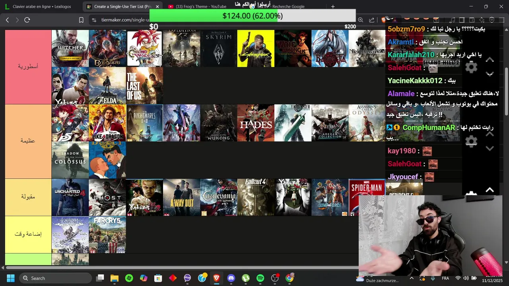Move the عظيمة tier row down

point(490,148)
